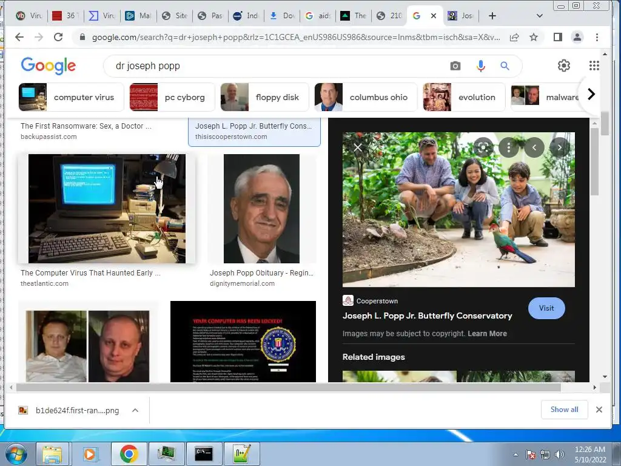Viewport: 621px width, 466px height.
Task: Click the Google Lens icon on the preview image
Action: (x=483, y=147)
